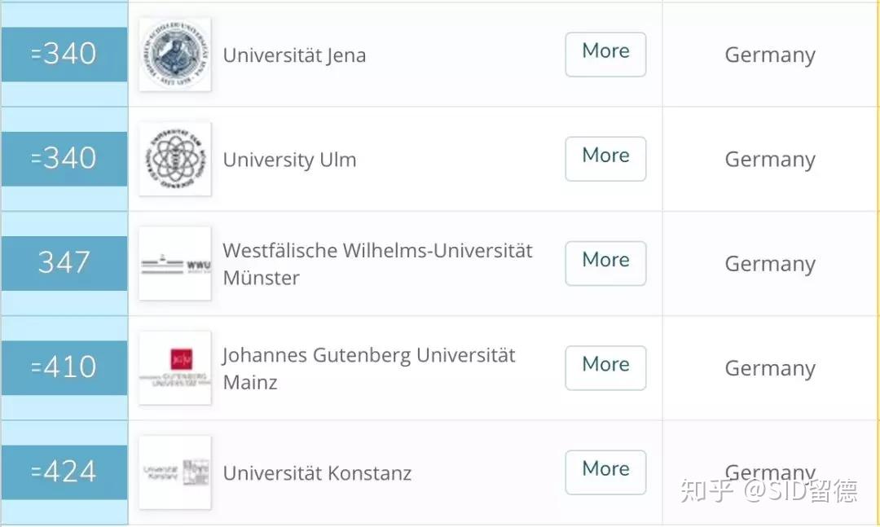880x527 pixels.
Task: Select the rank cell showing =340 for Jena
Action: click(64, 55)
